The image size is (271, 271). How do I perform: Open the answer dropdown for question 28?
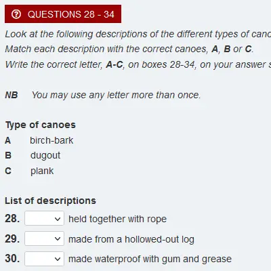click(x=44, y=218)
